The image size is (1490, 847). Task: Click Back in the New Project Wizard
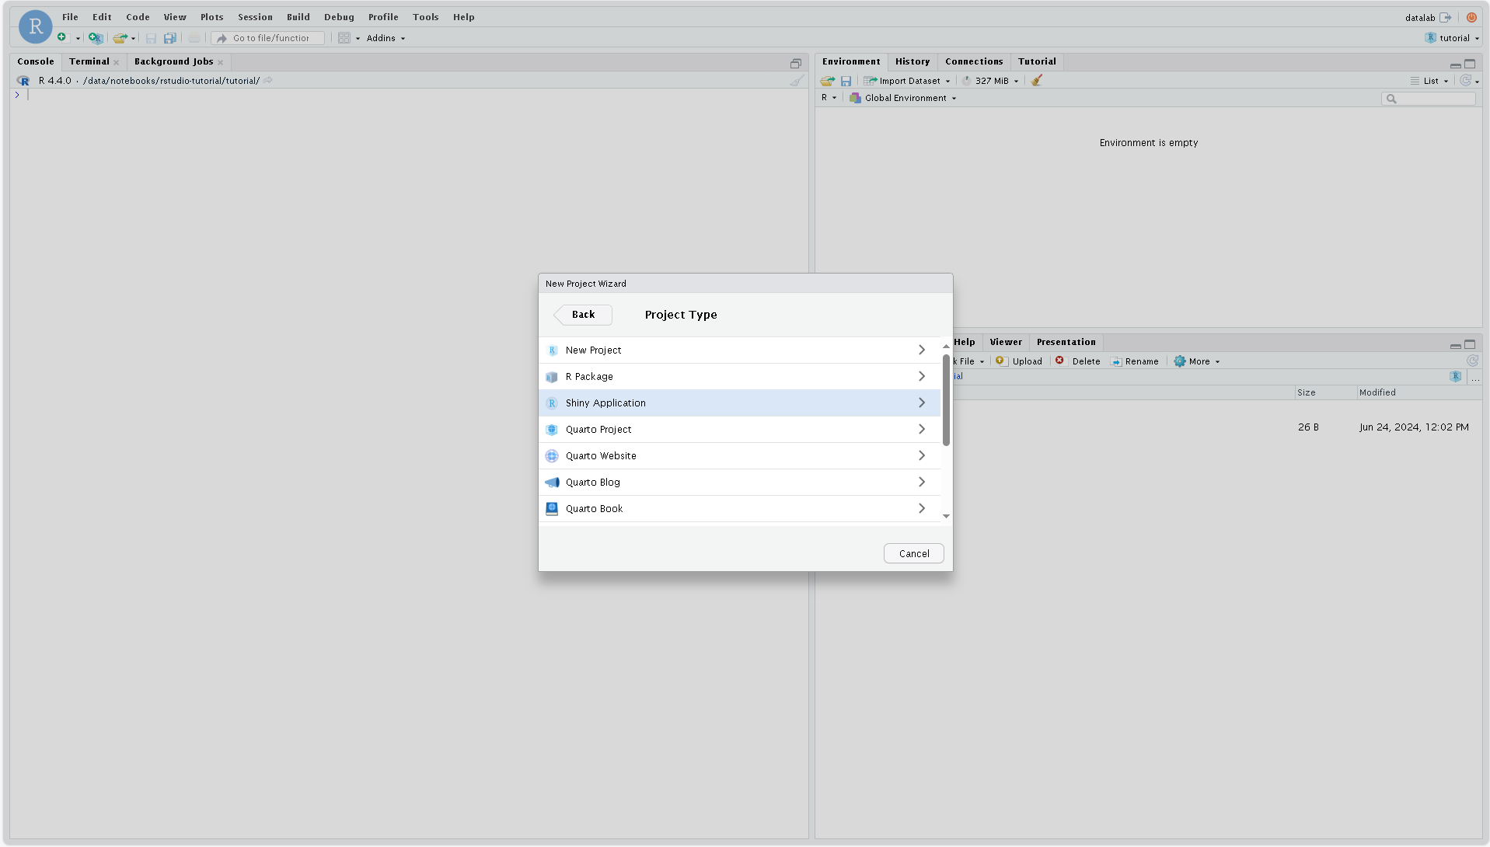click(582, 315)
